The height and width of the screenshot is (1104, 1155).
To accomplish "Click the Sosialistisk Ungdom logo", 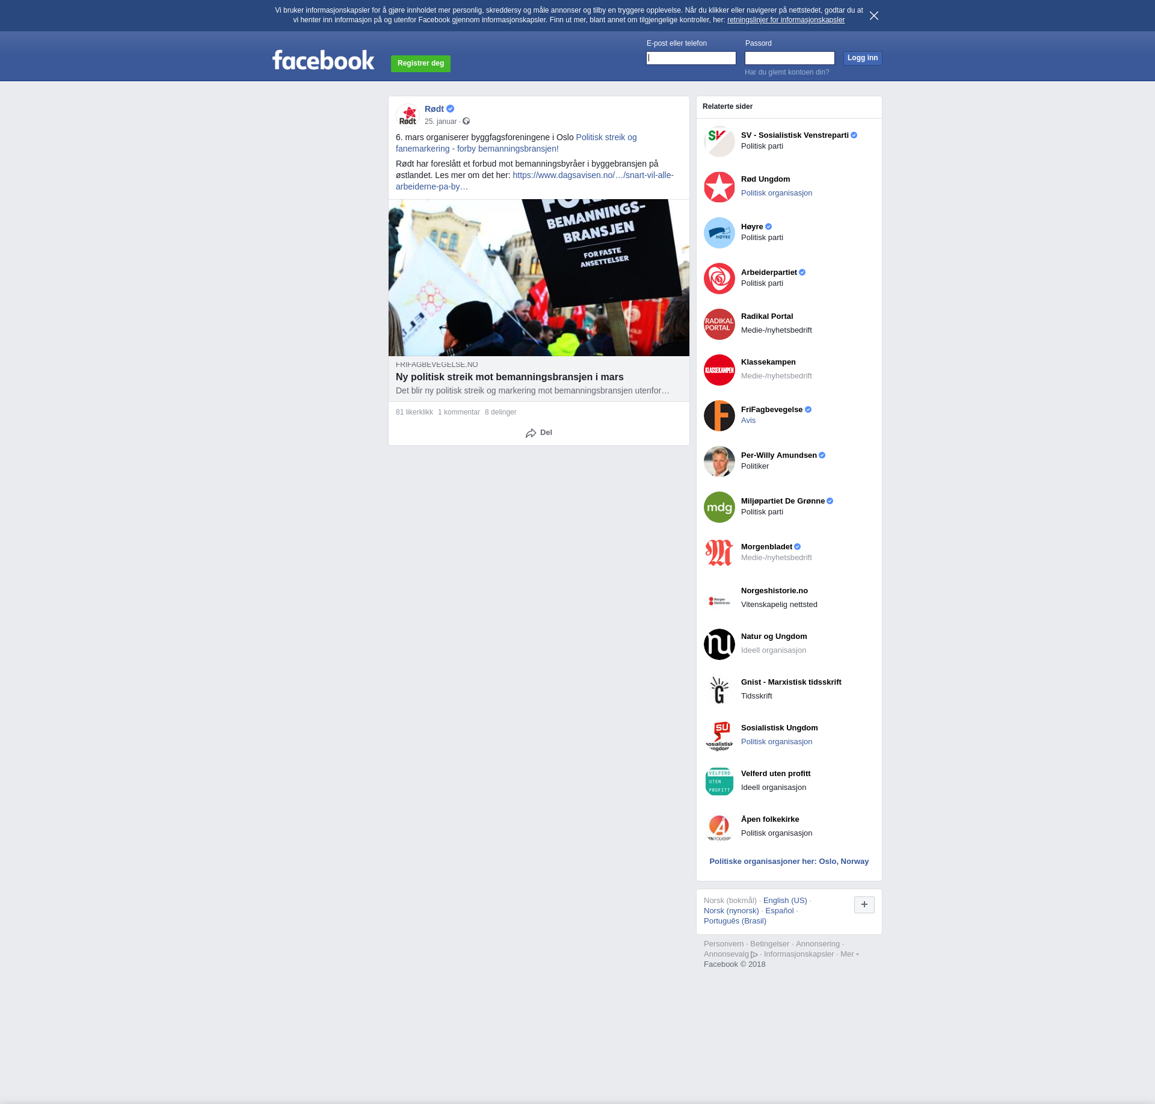I will 719,736.
